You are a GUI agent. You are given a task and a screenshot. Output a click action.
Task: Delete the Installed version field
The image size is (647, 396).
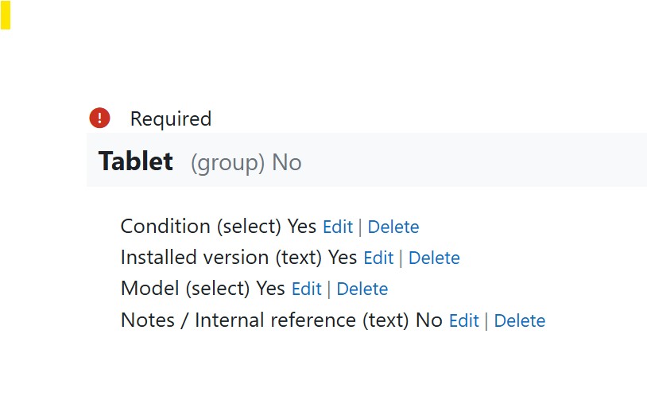click(x=434, y=258)
